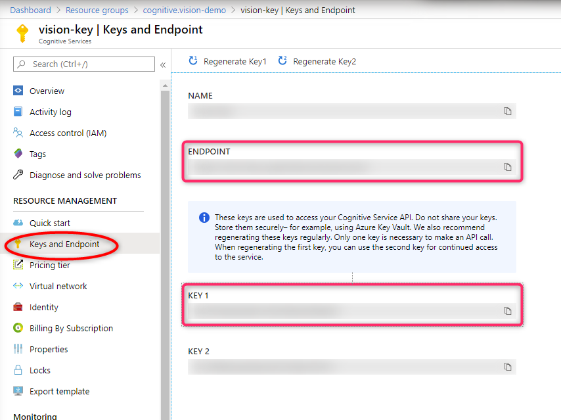Click the Tags icon
Screen dimensions: 561x420
pos(18,154)
